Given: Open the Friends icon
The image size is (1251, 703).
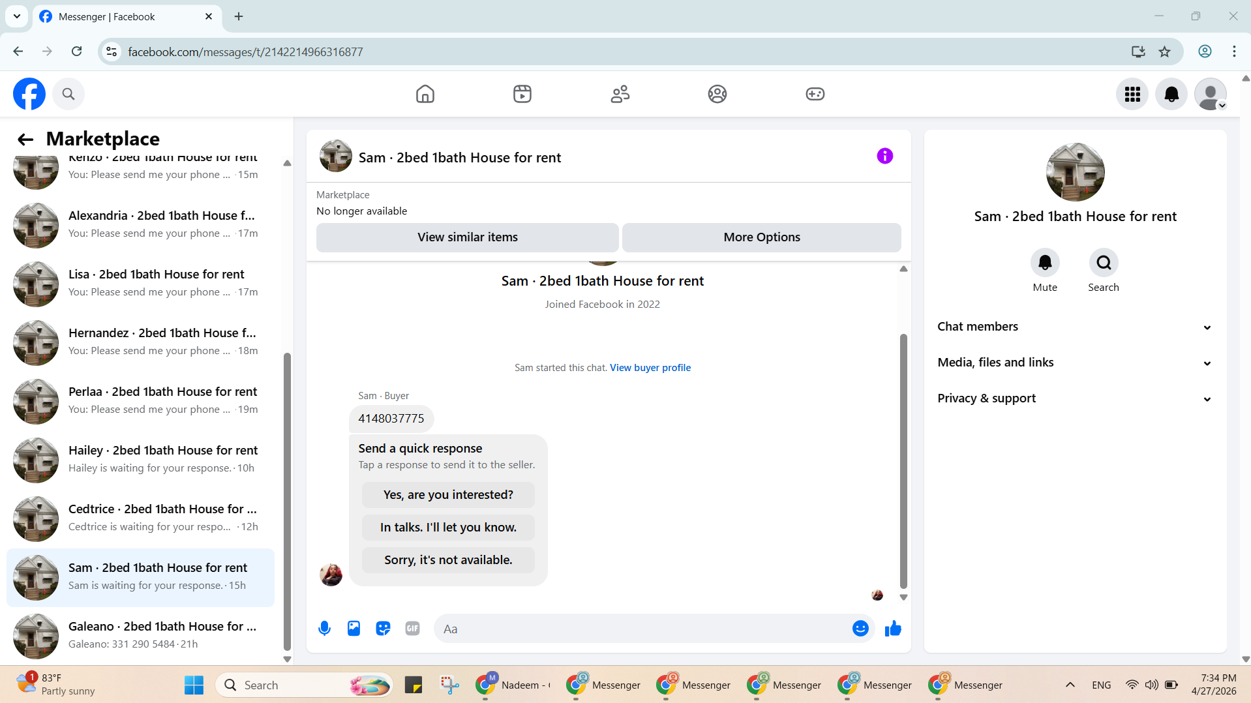Looking at the screenshot, I should [x=620, y=94].
